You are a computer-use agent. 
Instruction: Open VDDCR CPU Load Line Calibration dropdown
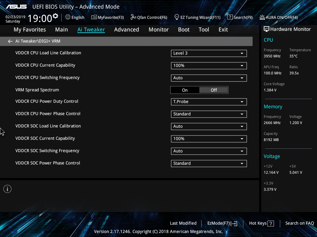[209, 53]
